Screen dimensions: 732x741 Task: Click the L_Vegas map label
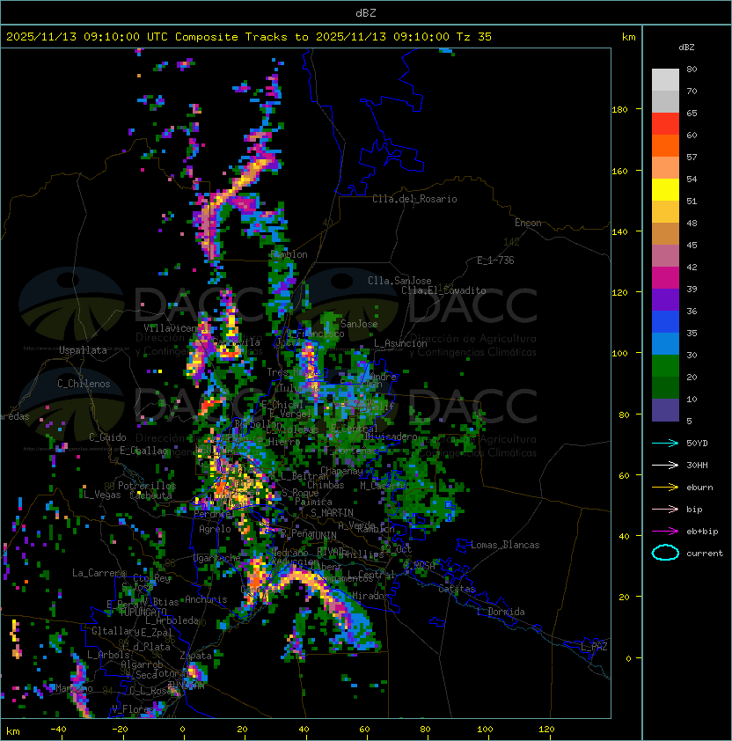coord(102,495)
